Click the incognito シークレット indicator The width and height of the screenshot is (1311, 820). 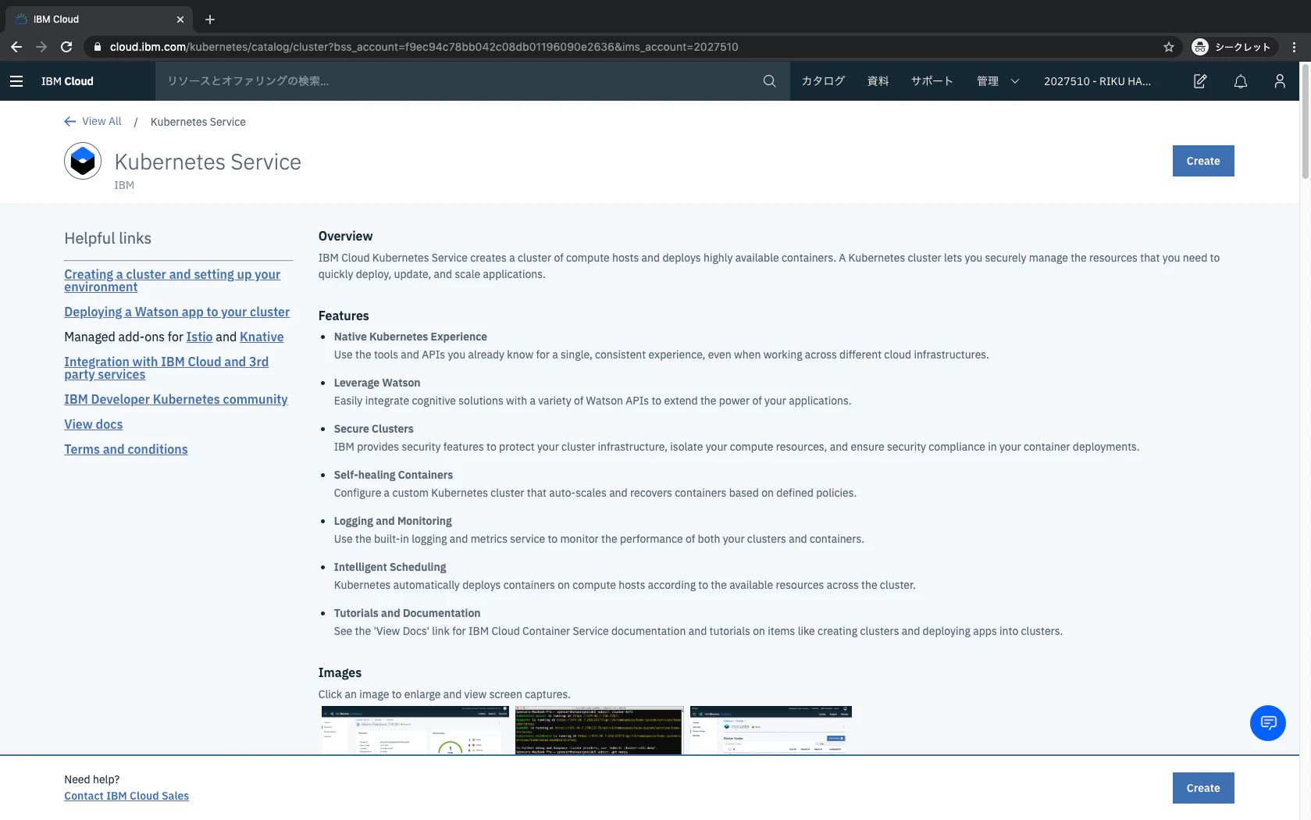click(x=1234, y=47)
